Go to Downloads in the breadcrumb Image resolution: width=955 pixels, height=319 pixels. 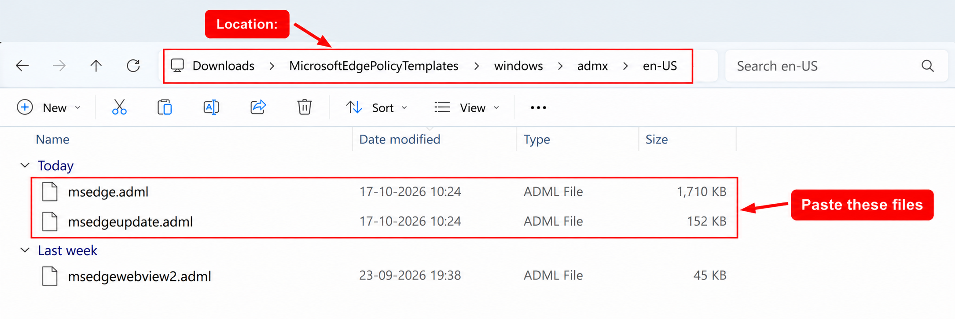[224, 66]
